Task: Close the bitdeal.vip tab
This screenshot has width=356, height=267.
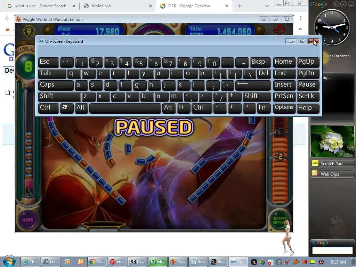Action: [x=150, y=6]
